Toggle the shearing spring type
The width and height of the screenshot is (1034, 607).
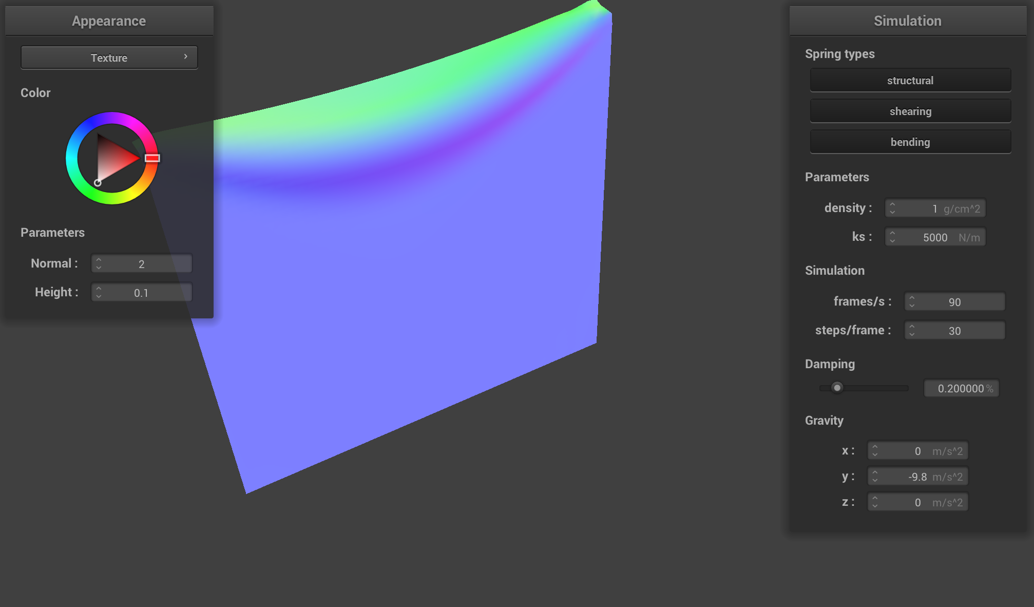(x=910, y=111)
